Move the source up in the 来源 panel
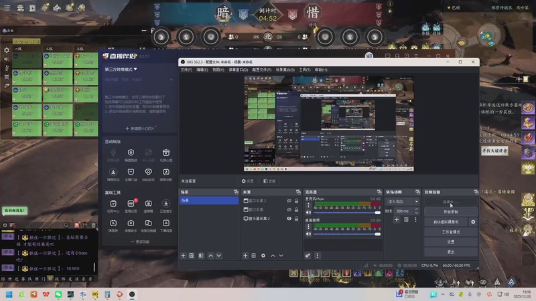Viewport: 536px width, 301px height. pyautogui.click(x=273, y=256)
